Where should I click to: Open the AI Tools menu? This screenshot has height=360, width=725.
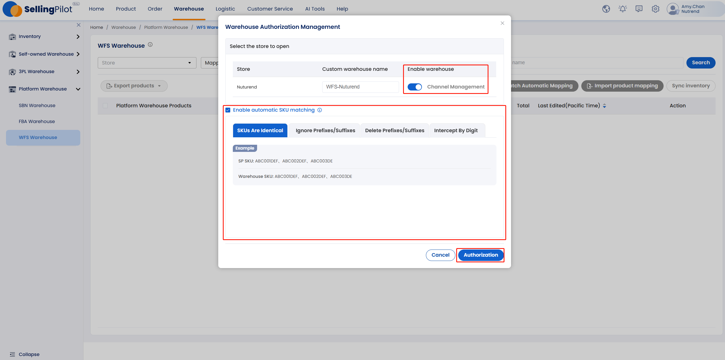315,9
